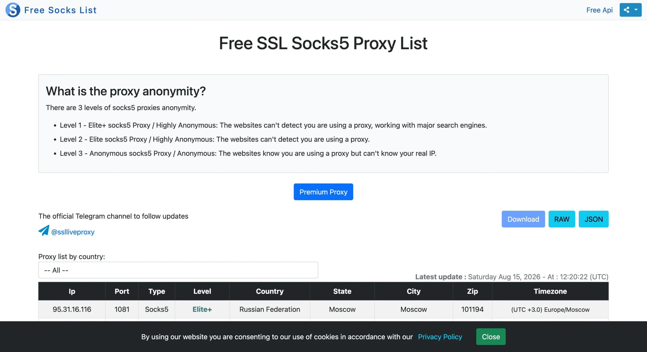Click the Level 2 Elite description line
The width and height of the screenshot is (647, 352).
tap(215, 139)
